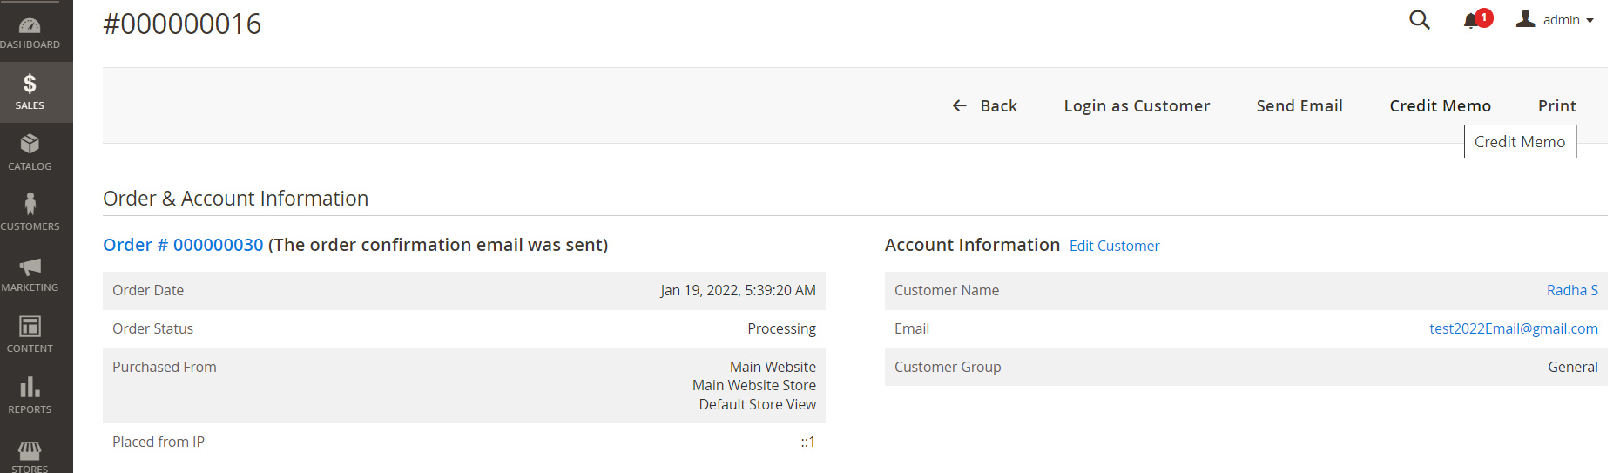
Task: Open the Catalog box icon
Action: (30, 145)
